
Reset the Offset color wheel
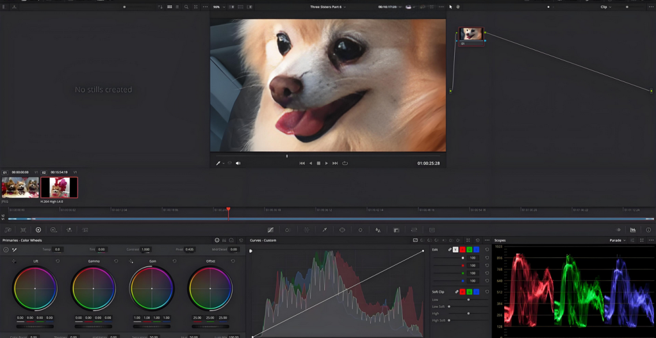click(233, 261)
